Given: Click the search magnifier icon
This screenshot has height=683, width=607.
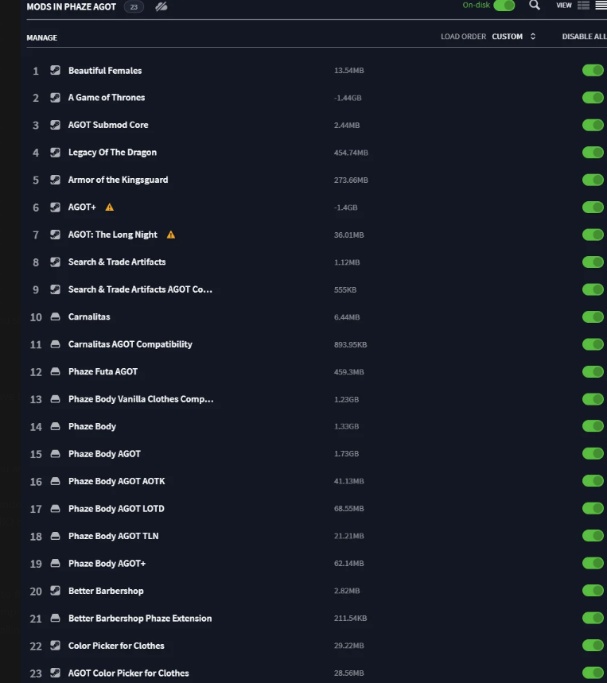Looking at the screenshot, I should pos(535,6).
